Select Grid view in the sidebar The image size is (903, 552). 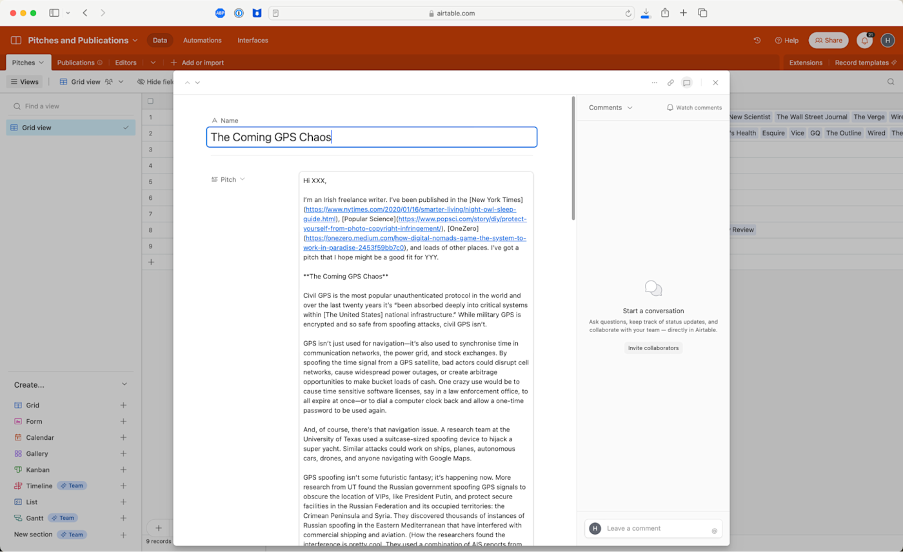[71, 128]
